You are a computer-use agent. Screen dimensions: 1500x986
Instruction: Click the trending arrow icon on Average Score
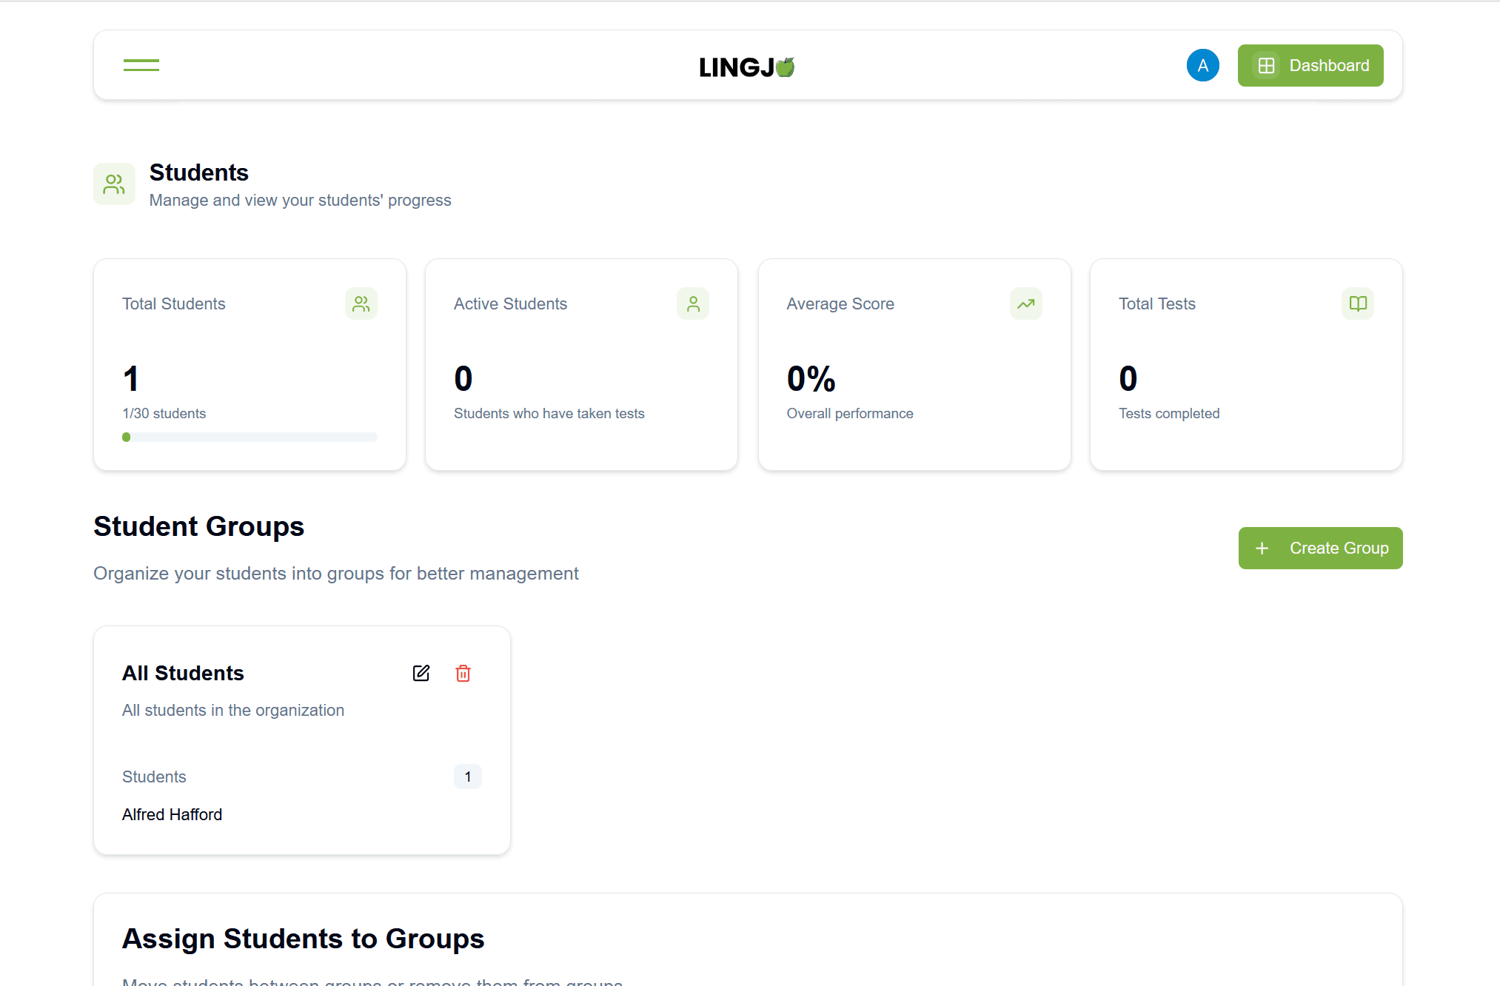coord(1025,303)
